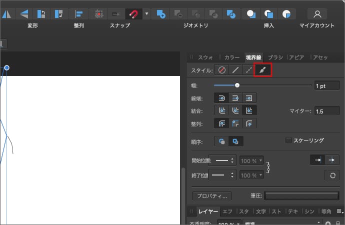Click the プロパティ... button
Image resolution: width=345 pixels, height=225 pixels.
[x=212, y=195]
